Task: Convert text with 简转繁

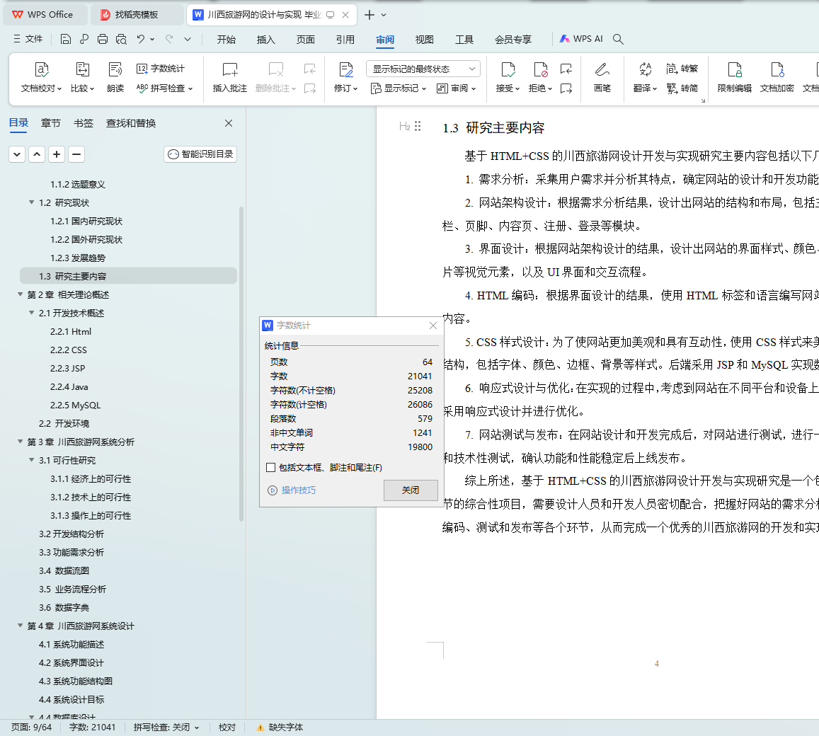Action: point(682,69)
